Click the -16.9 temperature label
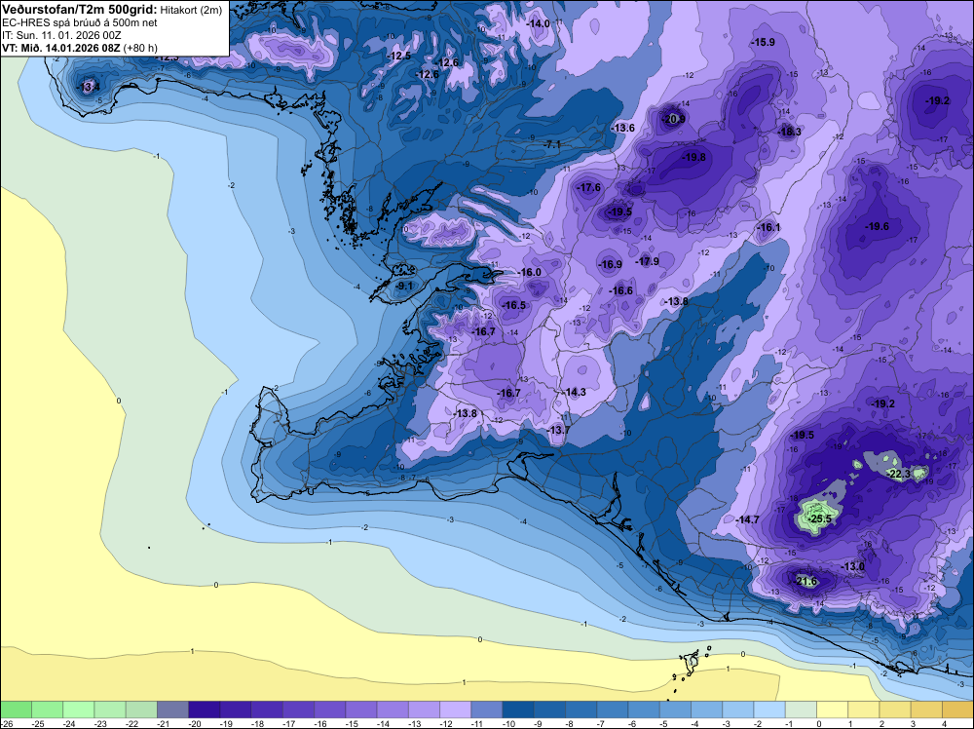 [610, 264]
